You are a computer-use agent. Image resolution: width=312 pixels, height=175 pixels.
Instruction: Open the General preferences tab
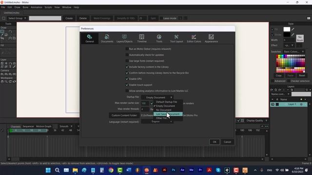pos(90,38)
